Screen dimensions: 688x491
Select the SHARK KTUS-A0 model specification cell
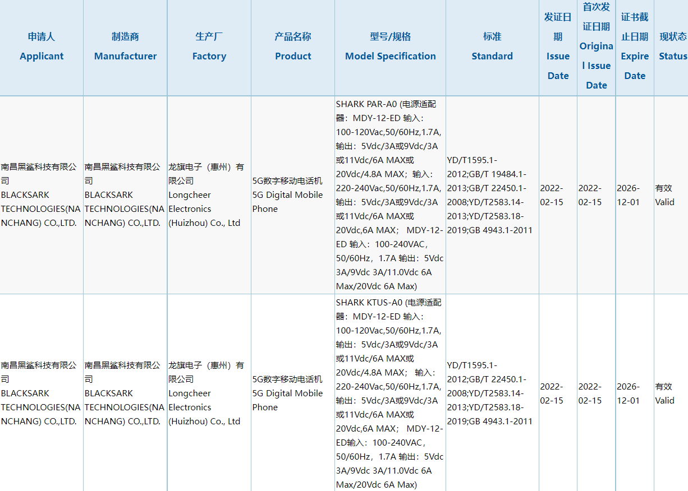389,393
